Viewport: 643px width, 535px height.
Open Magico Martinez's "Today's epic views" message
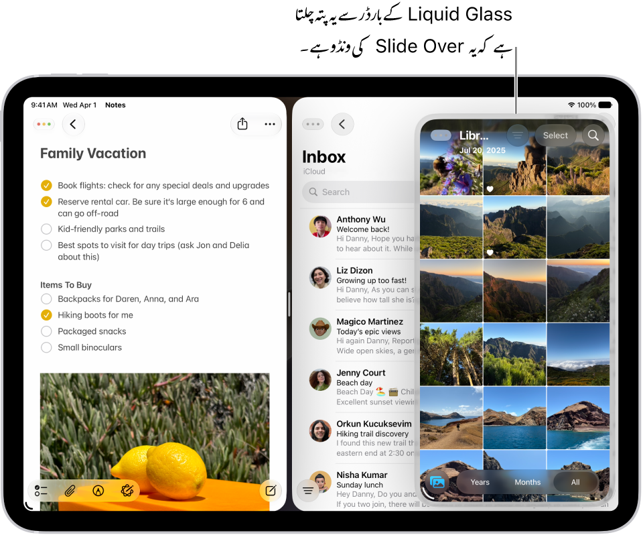(361, 336)
